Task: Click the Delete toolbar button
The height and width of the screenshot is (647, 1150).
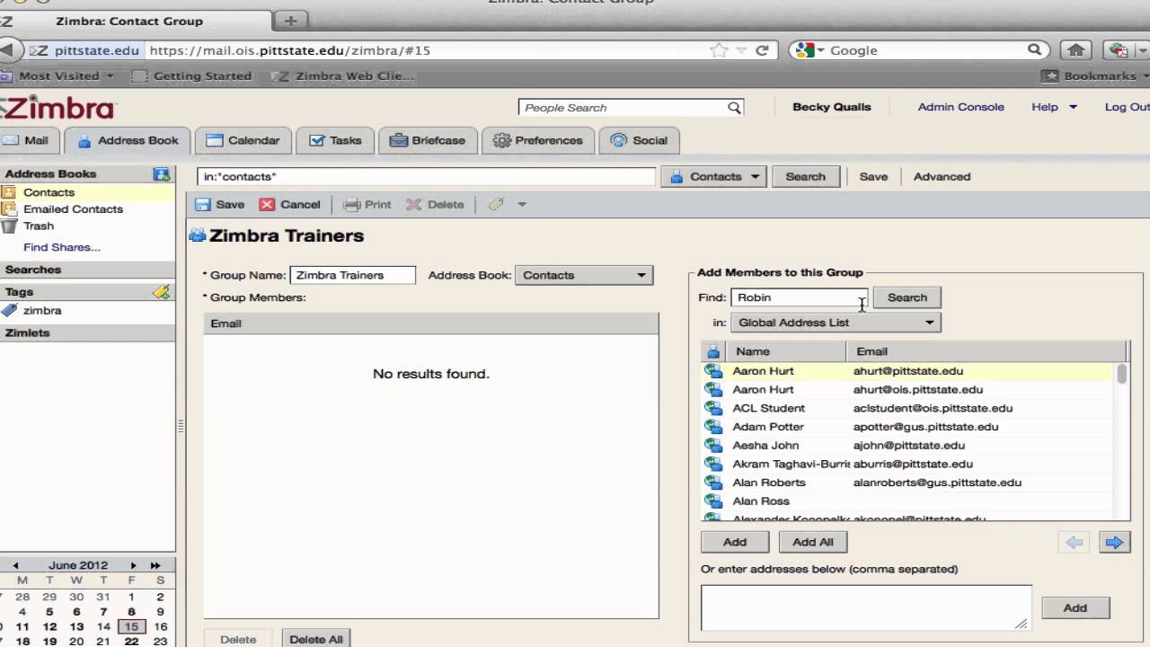Action: point(435,205)
